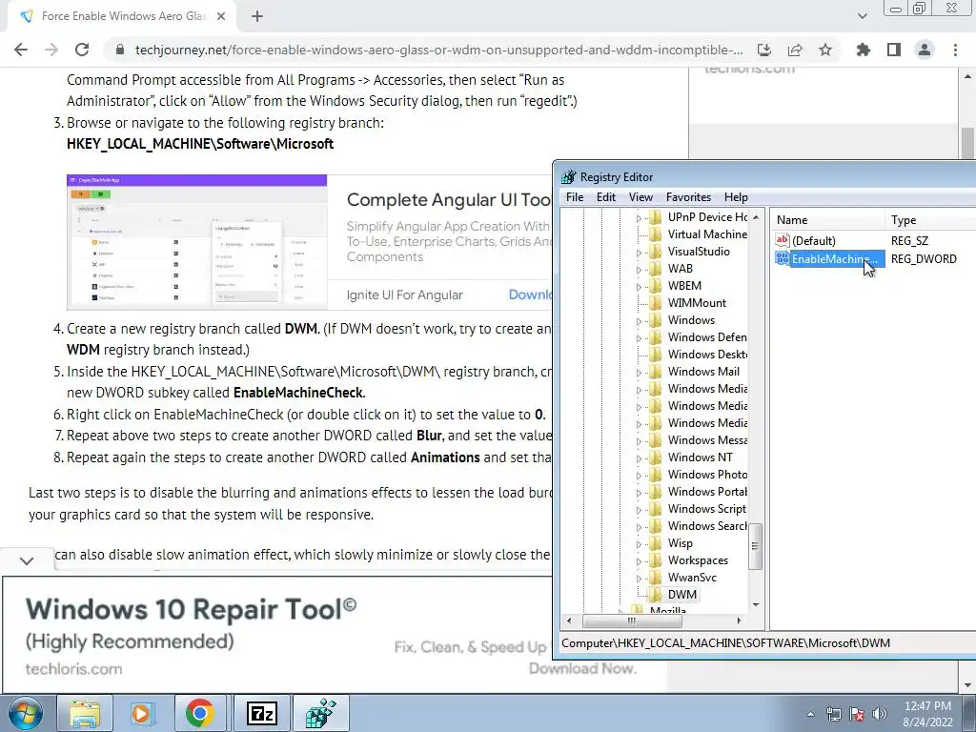Image resolution: width=976 pixels, height=732 pixels.
Task: Open Windows Media Player from taskbar
Action: pos(143,713)
